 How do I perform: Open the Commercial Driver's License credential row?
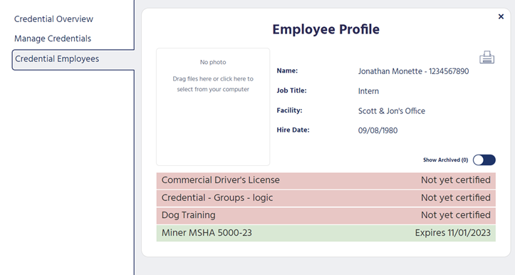pos(326,180)
